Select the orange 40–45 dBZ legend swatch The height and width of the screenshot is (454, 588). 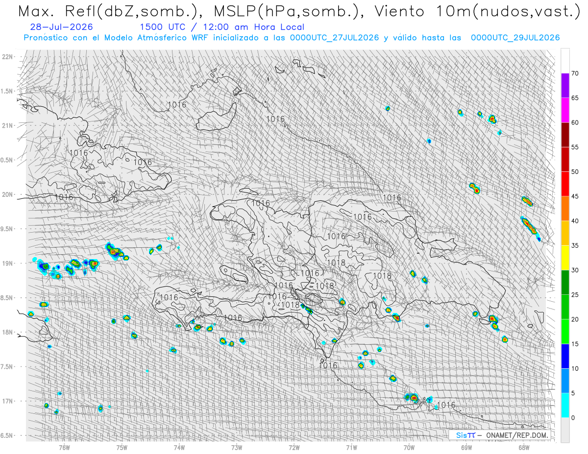(x=565, y=209)
